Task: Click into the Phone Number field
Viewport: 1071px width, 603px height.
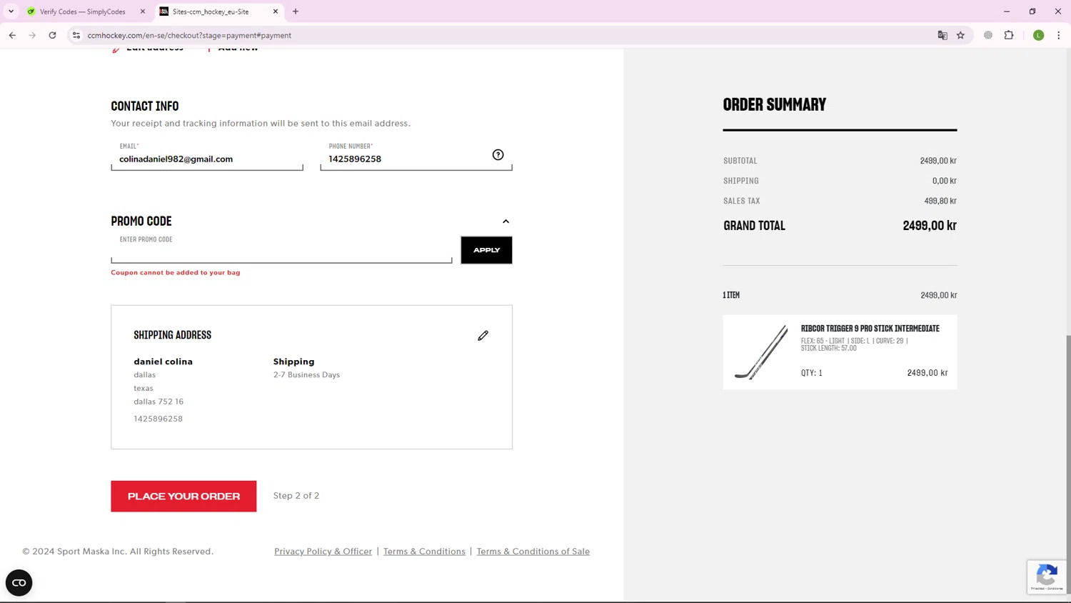Action: coord(416,156)
